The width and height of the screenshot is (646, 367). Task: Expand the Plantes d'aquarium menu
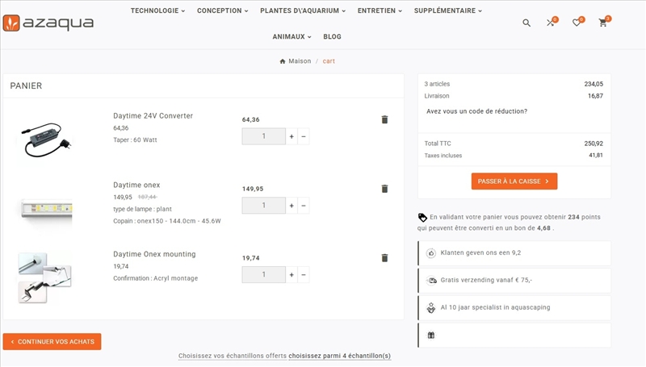303,10
